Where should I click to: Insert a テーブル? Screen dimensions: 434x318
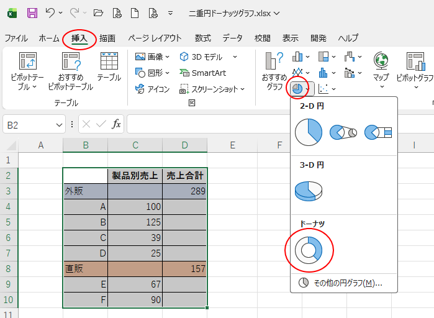point(109,67)
